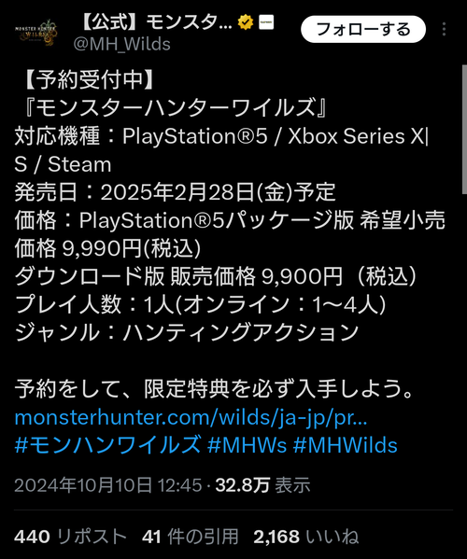Click the 予約をして、限定特典 sentence in post

[214, 388]
